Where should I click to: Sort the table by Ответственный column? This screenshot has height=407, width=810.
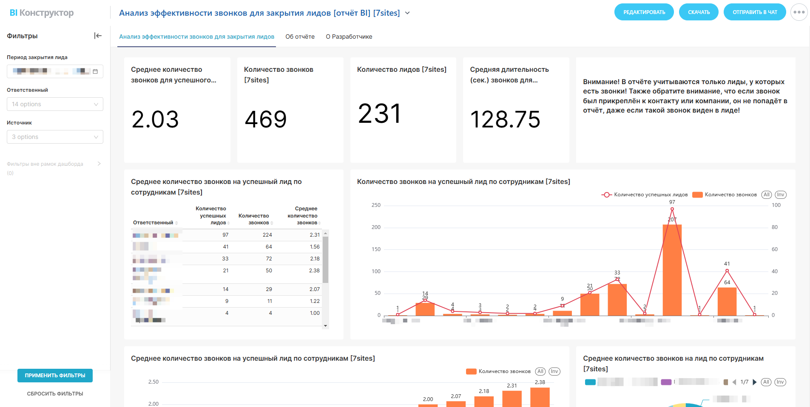pos(155,223)
